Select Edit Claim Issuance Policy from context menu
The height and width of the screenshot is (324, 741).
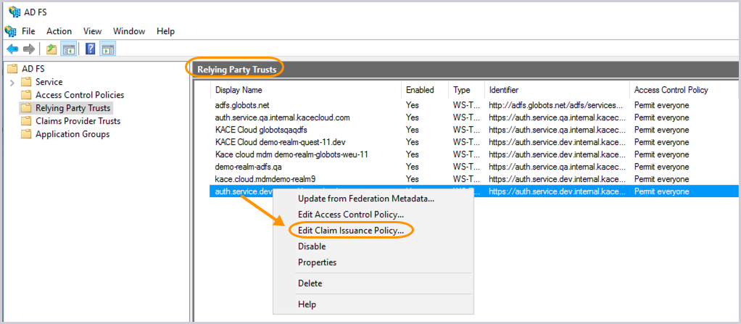click(351, 230)
